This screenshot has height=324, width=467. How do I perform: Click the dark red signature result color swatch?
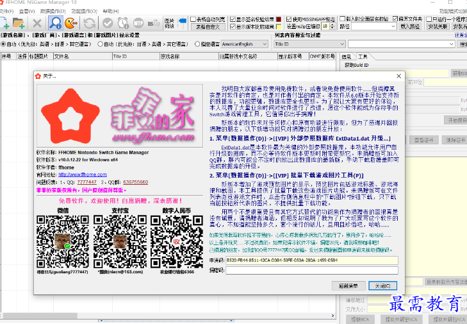(279, 19)
